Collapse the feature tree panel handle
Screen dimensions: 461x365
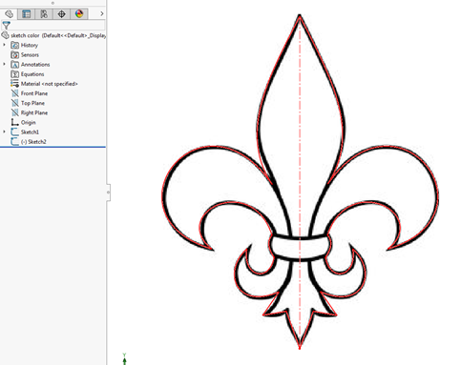109,193
